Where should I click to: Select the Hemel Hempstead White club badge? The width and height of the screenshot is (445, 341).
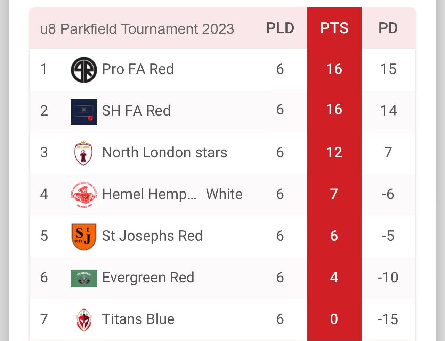pos(84,195)
